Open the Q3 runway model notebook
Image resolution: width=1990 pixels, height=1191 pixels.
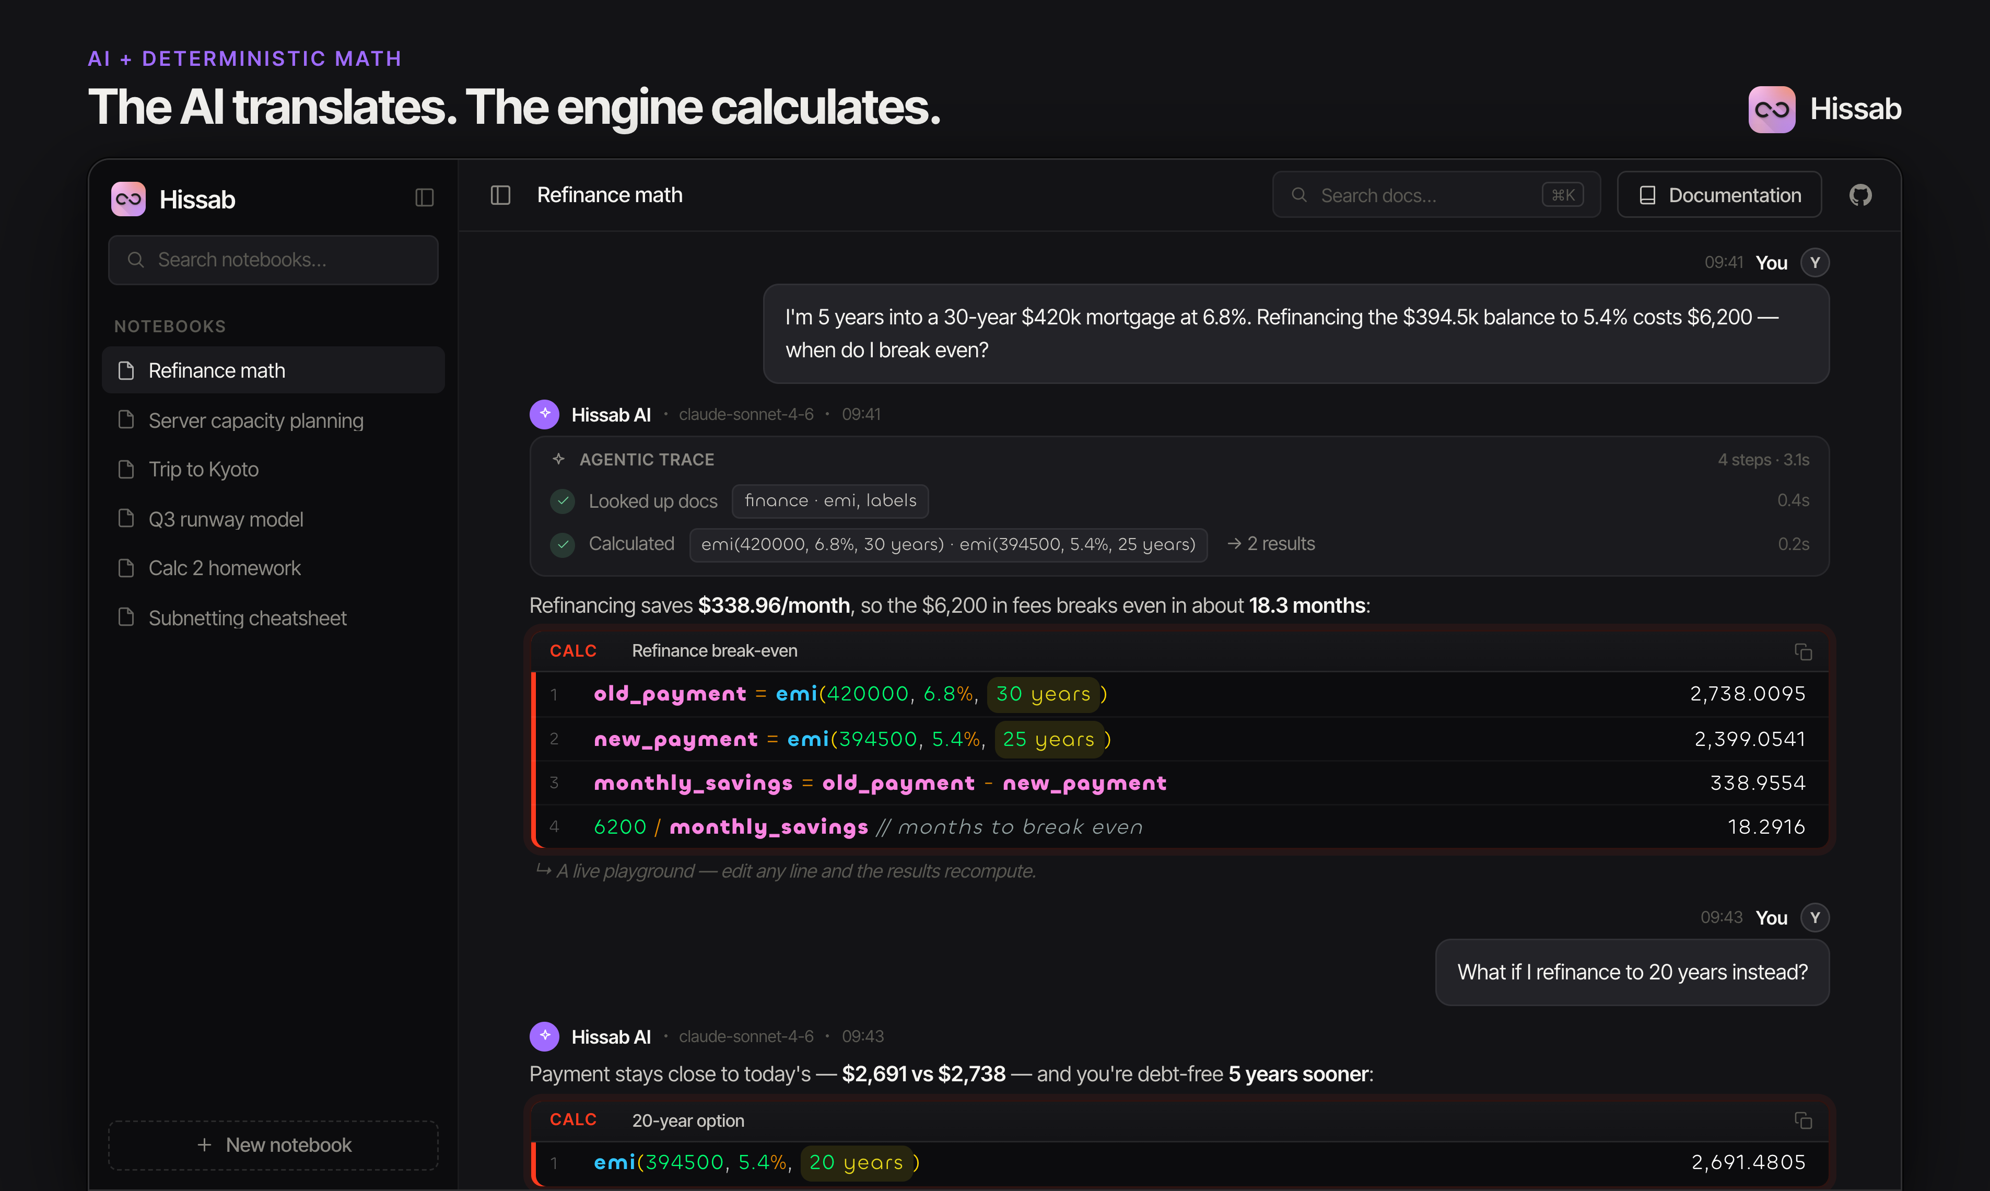pos(273,519)
